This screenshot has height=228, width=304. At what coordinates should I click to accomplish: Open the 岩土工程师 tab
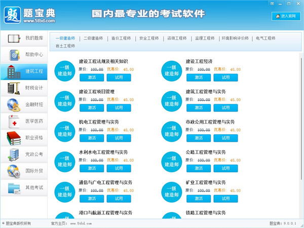[65, 46]
